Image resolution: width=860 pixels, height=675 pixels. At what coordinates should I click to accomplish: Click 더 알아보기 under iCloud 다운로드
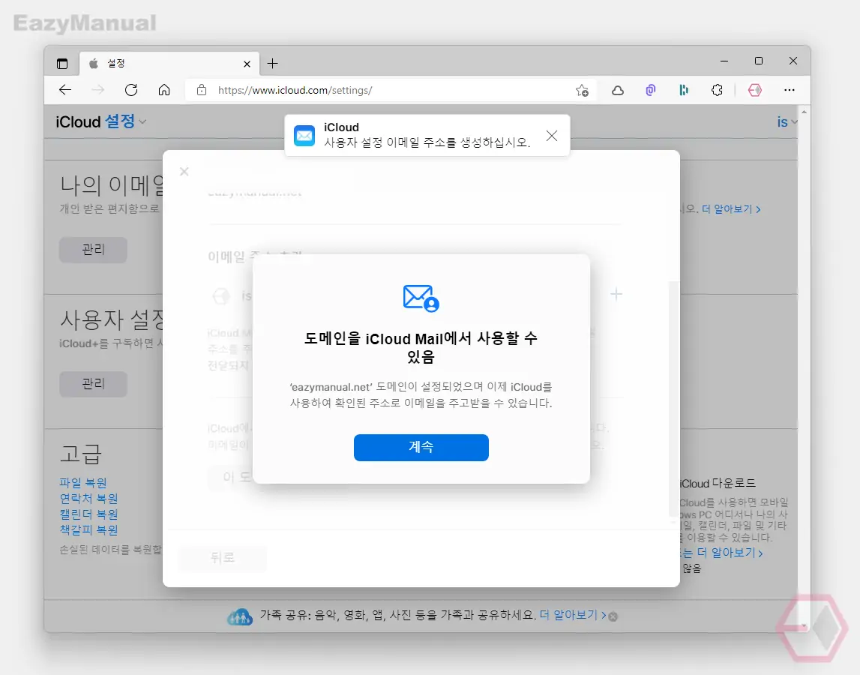tap(730, 553)
